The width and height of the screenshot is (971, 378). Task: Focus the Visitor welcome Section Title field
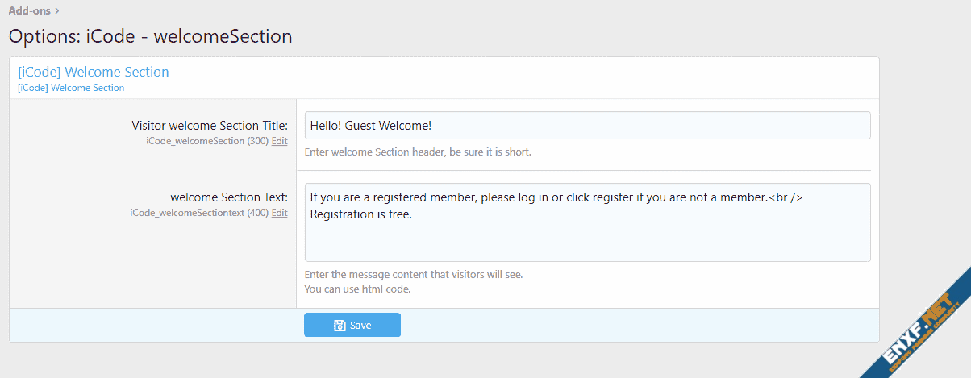[x=587, y=126]
